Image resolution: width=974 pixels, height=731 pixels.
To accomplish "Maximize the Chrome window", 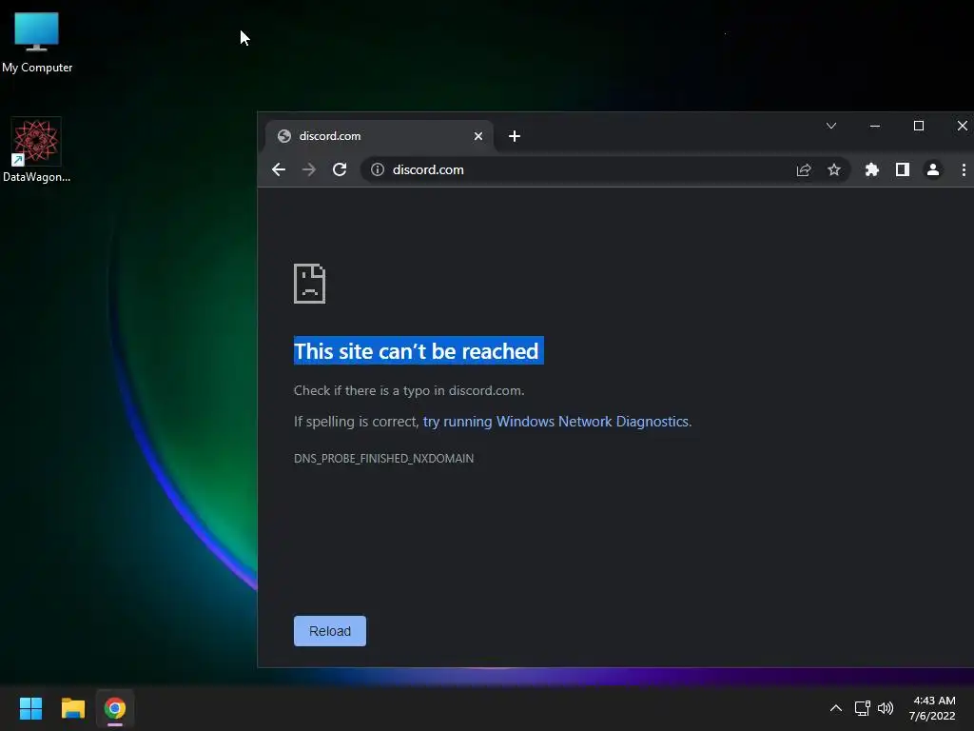I will (919, 127).
